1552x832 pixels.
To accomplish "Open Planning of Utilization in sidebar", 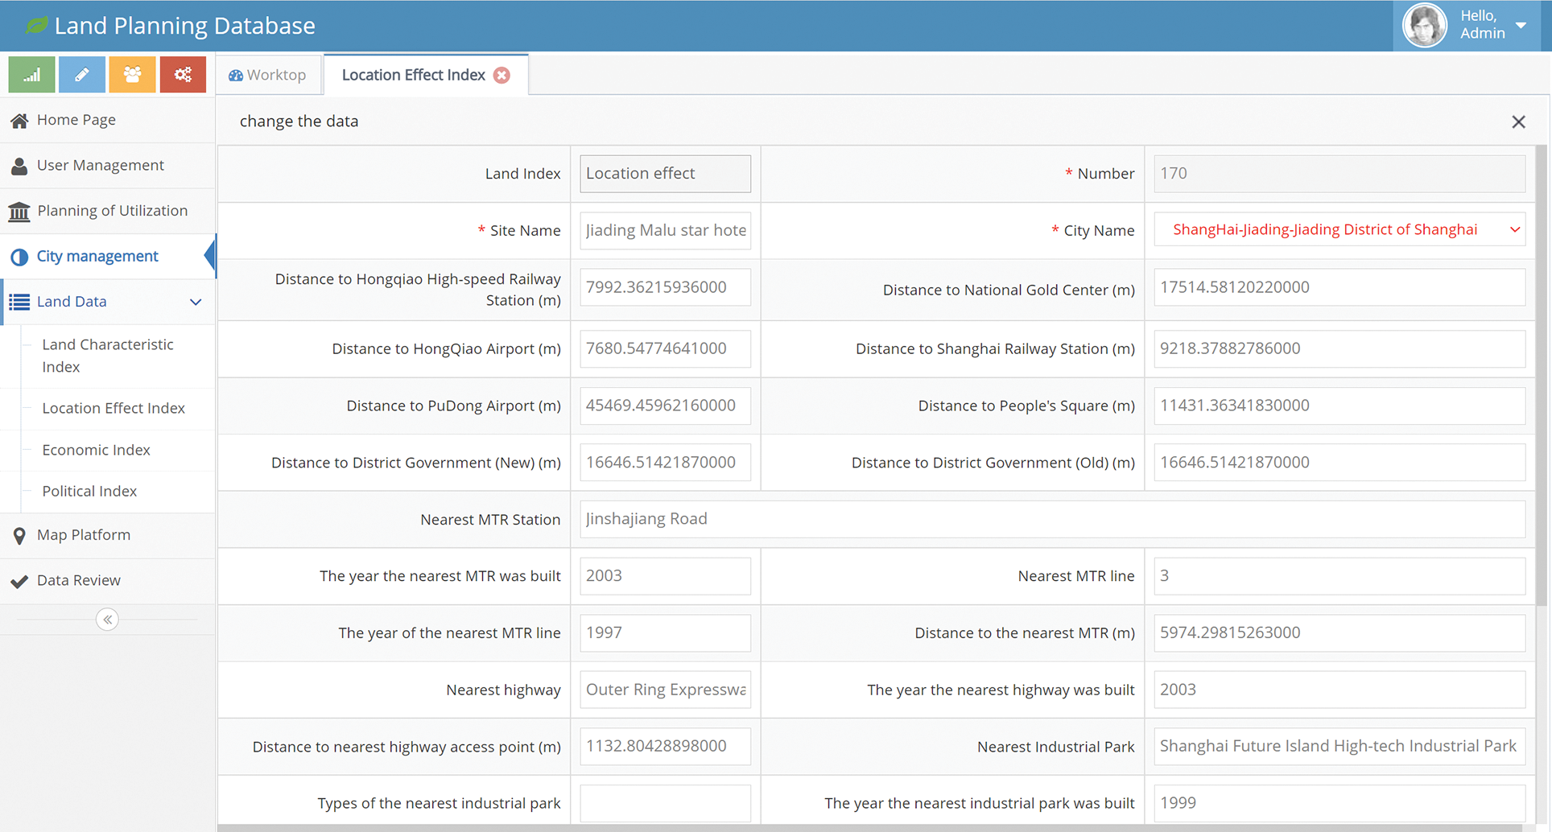I will 112,211.
